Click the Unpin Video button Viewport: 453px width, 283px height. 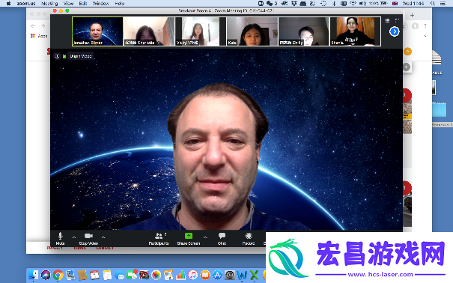coord(81,56)
